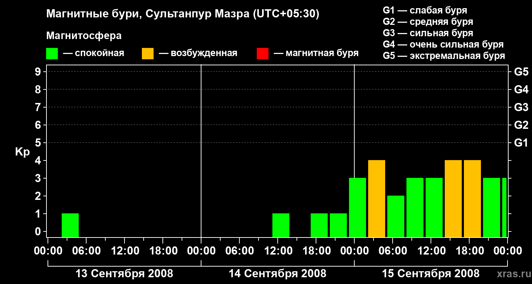Click the Kp axis value '9'
Image resolution: width=532 pixels, height=284 pixels.
pos(39,72)
